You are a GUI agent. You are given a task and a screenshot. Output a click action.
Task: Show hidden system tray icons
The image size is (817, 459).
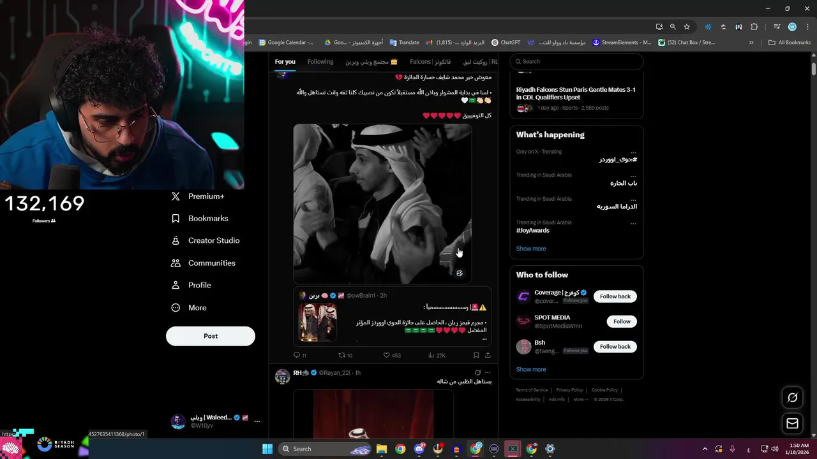pos(705,449)
